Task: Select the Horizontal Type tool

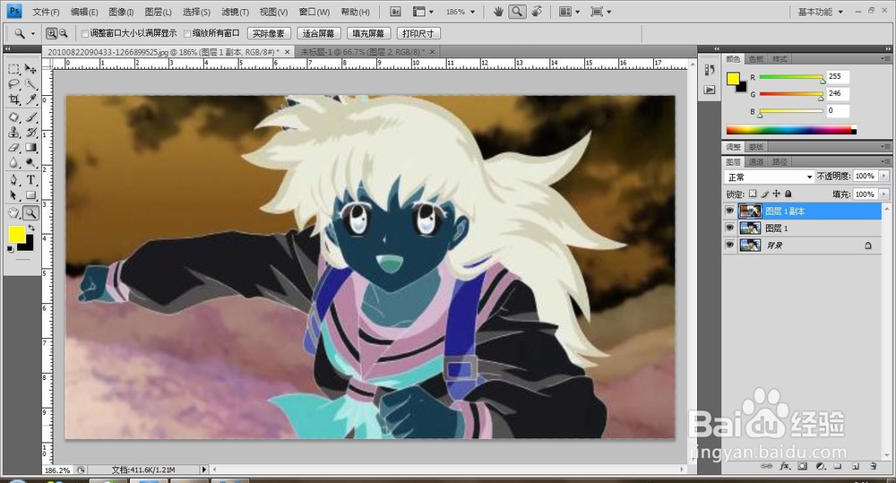Action: click(30, 180)
